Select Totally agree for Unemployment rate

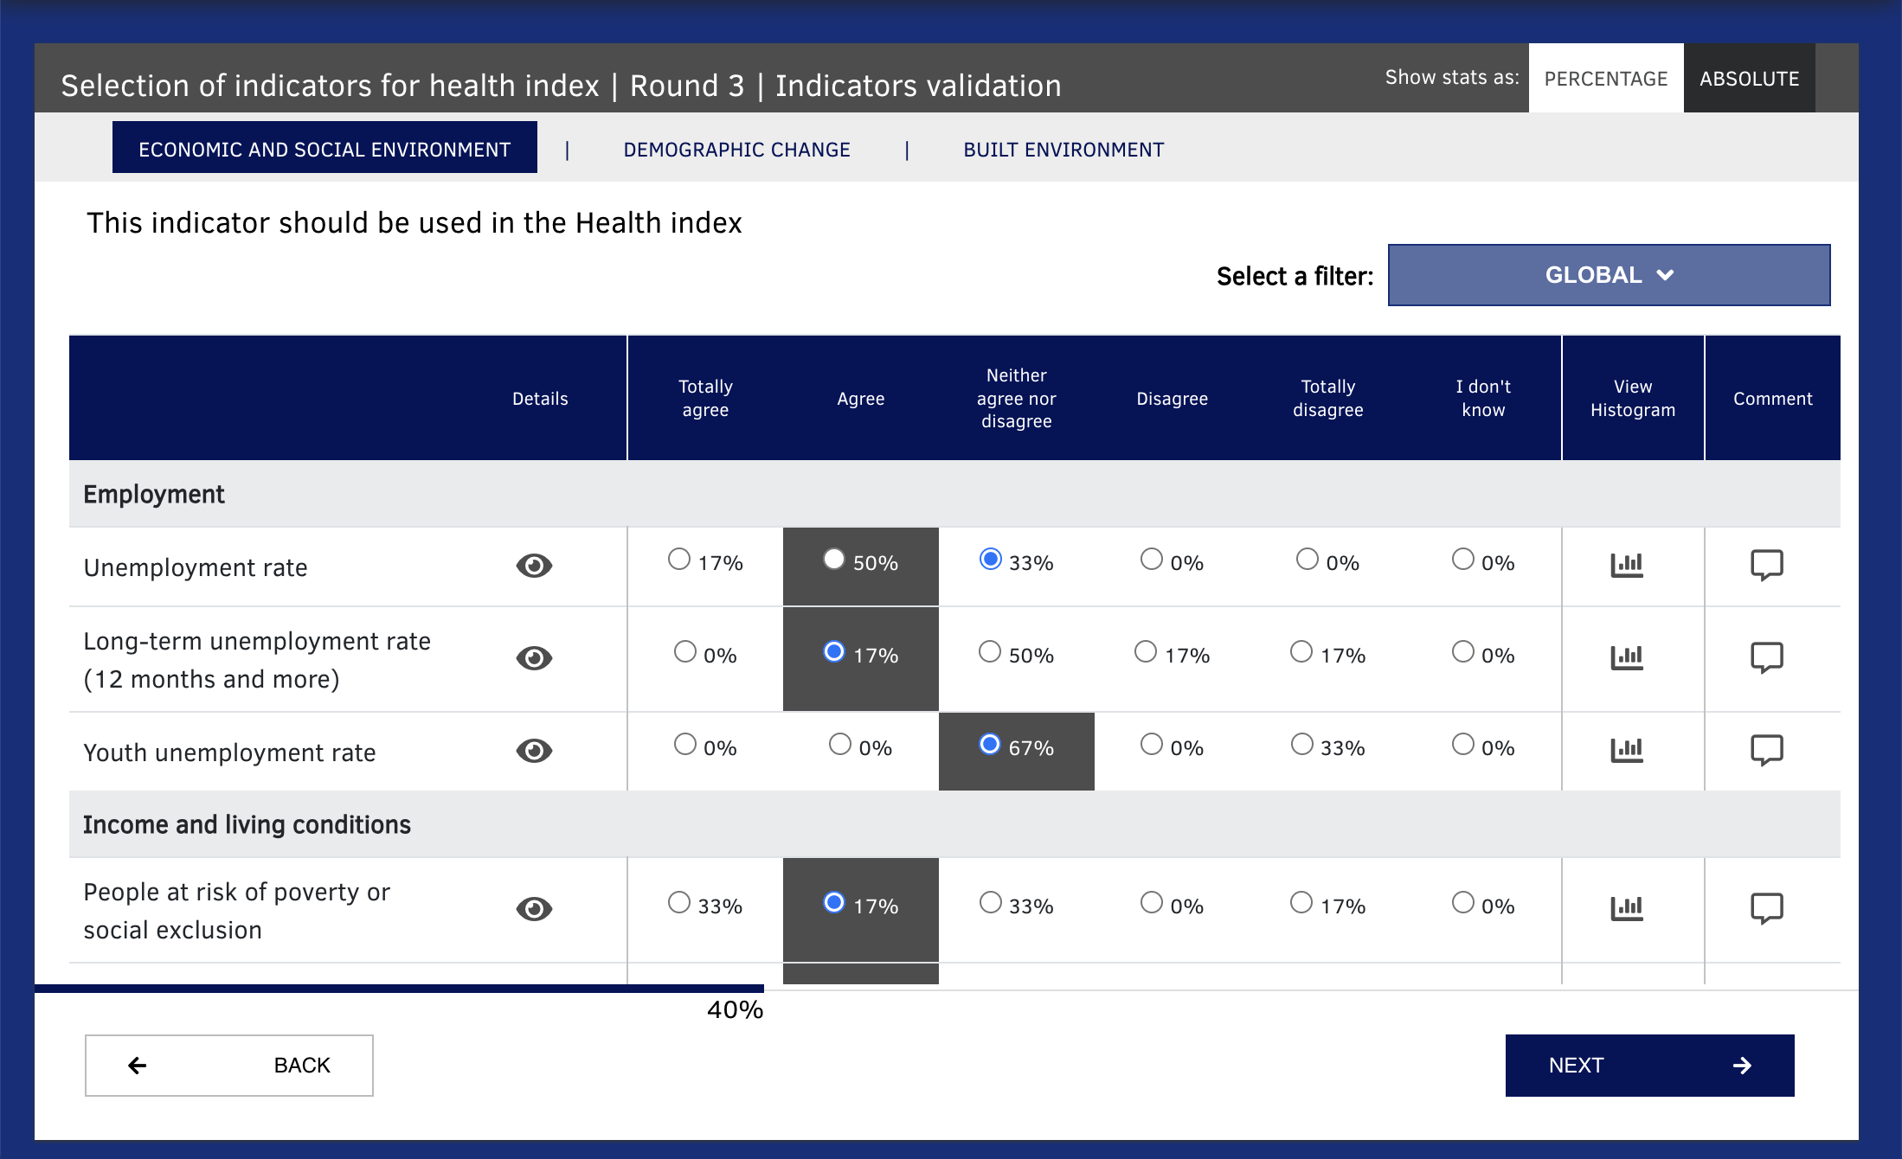pyautogui.click(x=679, y=559)
